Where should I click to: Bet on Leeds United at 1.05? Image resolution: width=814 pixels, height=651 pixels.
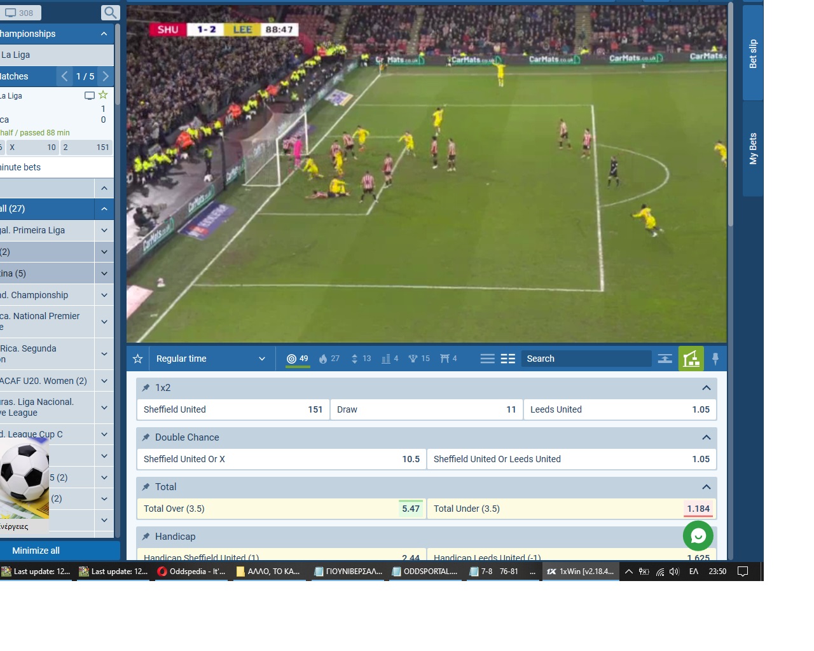coord(619,409)
